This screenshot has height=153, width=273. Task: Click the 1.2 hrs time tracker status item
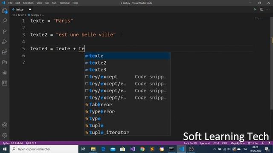[x=253, y=143]
